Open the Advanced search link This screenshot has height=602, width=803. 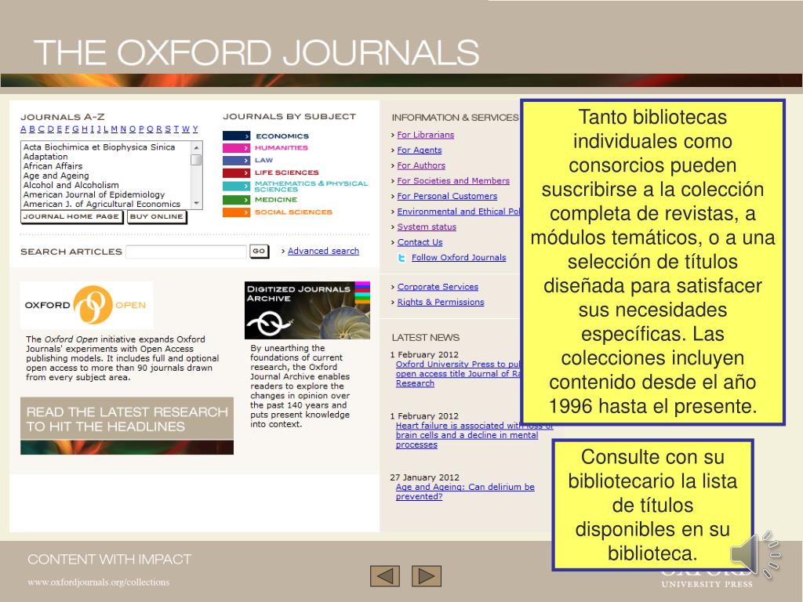323,251
